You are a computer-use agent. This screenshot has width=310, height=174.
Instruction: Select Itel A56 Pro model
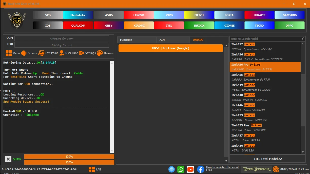[x=265, y=67]
